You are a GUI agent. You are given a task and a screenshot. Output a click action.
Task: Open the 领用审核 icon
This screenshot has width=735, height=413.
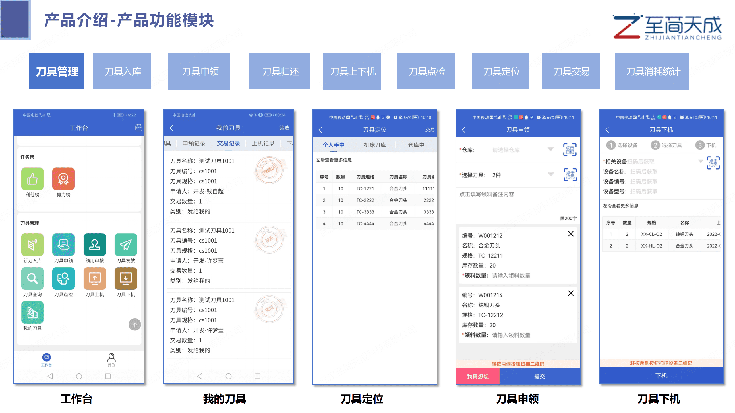click(94, 244)
